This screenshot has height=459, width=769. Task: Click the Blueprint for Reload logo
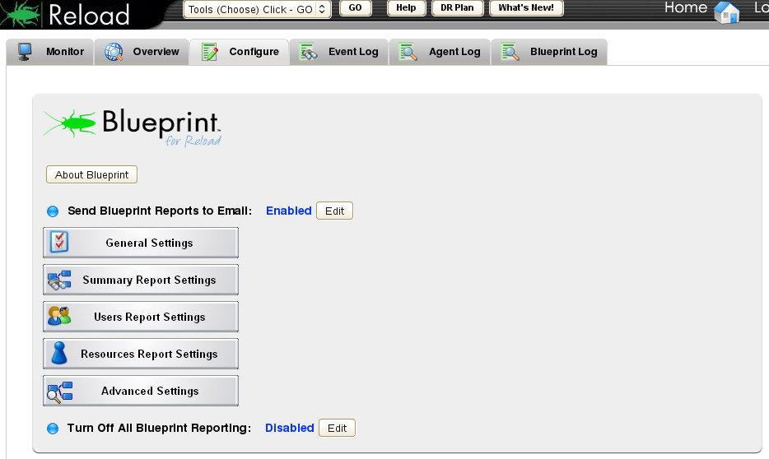click(133, 128)
